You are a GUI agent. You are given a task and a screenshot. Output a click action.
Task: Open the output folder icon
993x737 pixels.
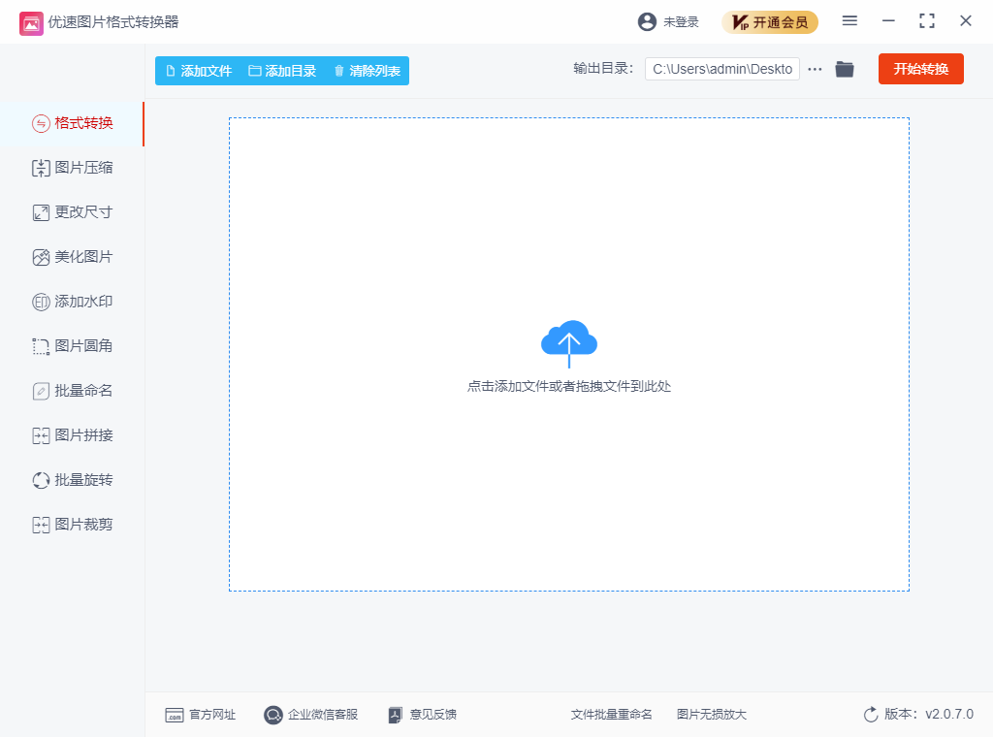(x=845, y=69)
